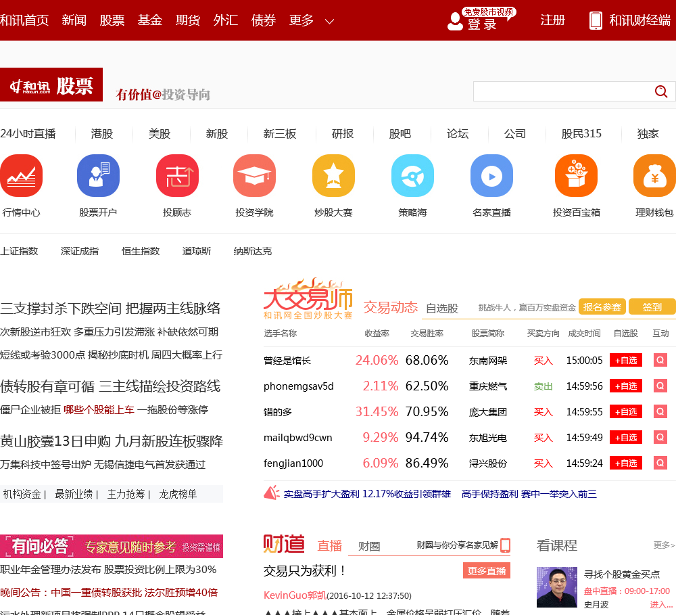Open 基金 in top navigation
This screenshot has width=676, height=615.
(150, 20)
